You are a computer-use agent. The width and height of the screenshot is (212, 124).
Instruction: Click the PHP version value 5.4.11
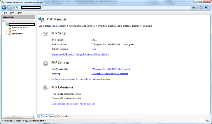94,40
